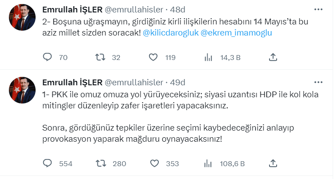Open more options menu on first tweet
This screenshot has width=334, height=179.
pyautogui.click(x=318, y=9)
